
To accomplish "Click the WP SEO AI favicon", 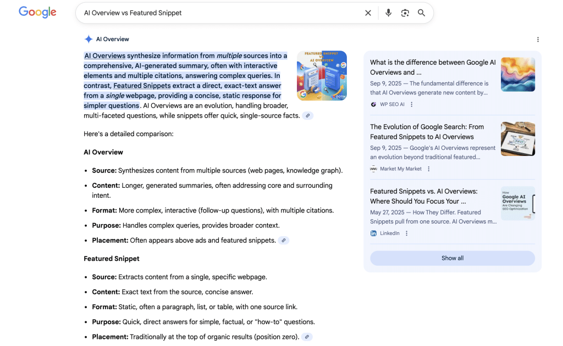I will point(373,104).
